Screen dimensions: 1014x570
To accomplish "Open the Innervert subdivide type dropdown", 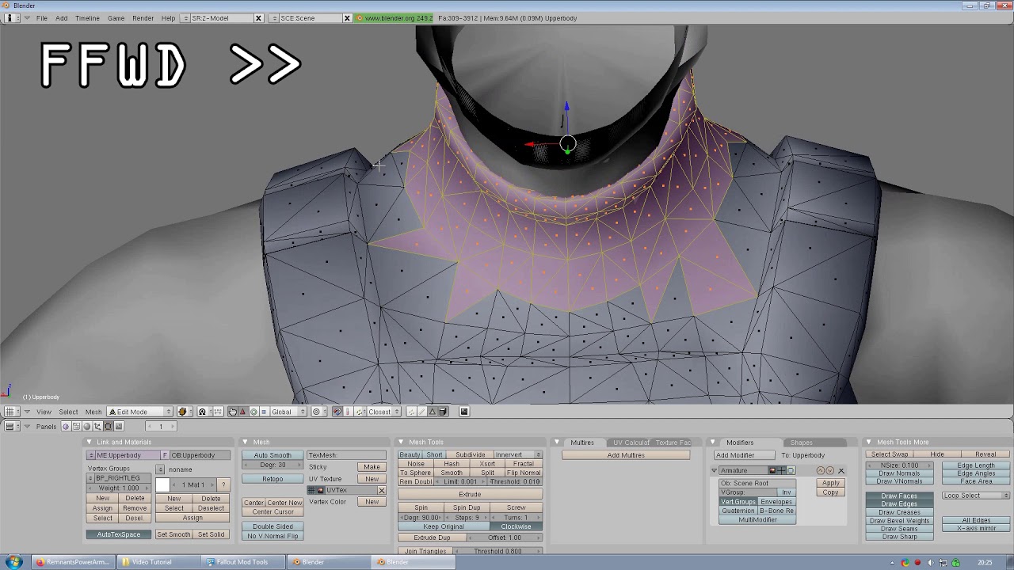I will click(x=518, y=455).
